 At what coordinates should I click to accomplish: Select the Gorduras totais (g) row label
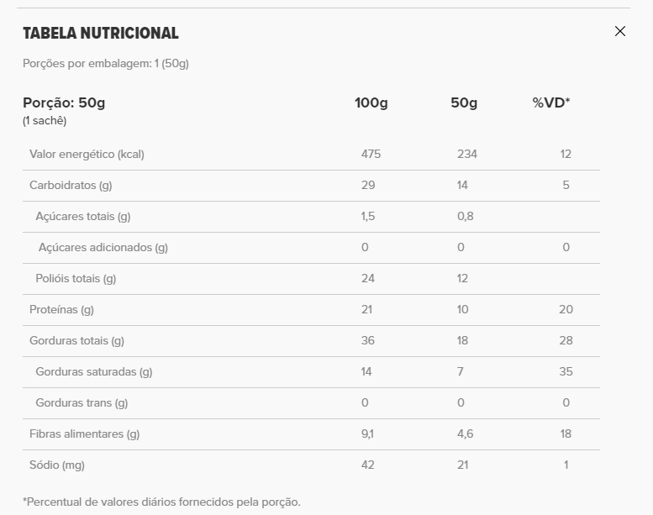tap(76, 340)
